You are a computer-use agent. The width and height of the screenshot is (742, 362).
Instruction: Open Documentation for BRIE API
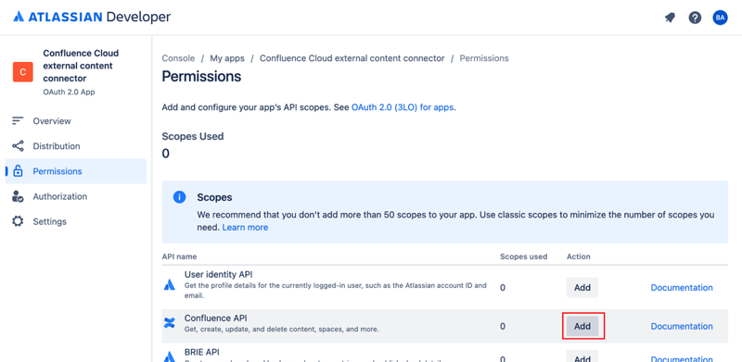pos(682,358)
